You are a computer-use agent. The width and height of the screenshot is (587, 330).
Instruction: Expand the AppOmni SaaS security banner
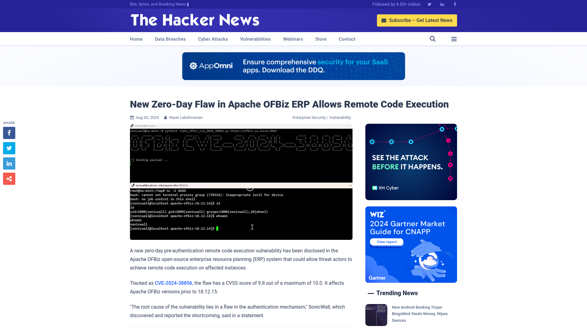point(293,66)
